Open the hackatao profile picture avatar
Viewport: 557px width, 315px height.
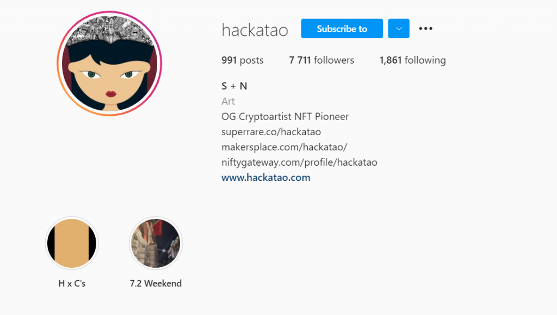coord(109,64)
